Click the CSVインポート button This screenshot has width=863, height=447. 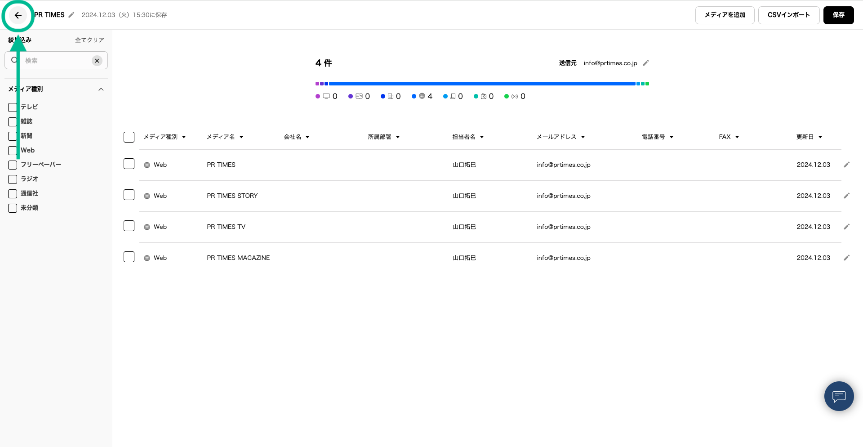(788, 15)
